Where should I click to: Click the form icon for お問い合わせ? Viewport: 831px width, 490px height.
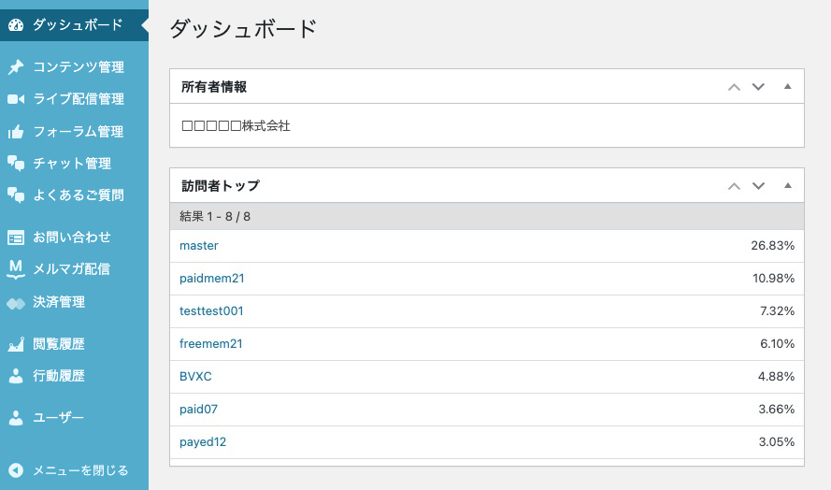coord(16,238)
